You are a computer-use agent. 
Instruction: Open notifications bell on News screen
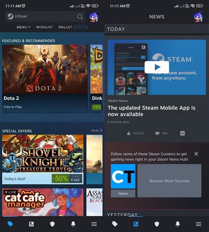pyautogui.click(x=178, y=224)
